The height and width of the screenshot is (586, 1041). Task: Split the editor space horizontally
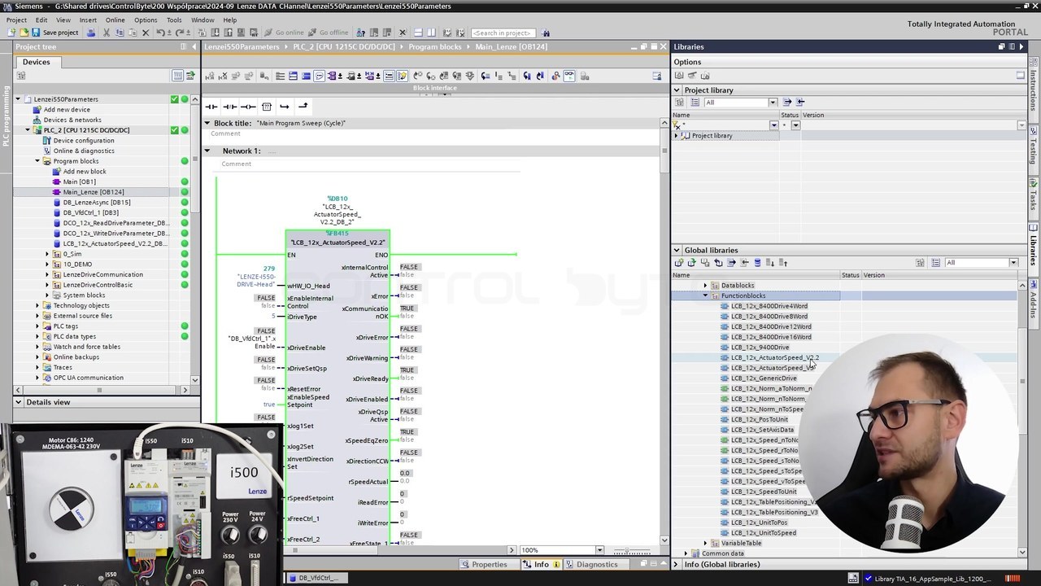[x=418, y=33]
